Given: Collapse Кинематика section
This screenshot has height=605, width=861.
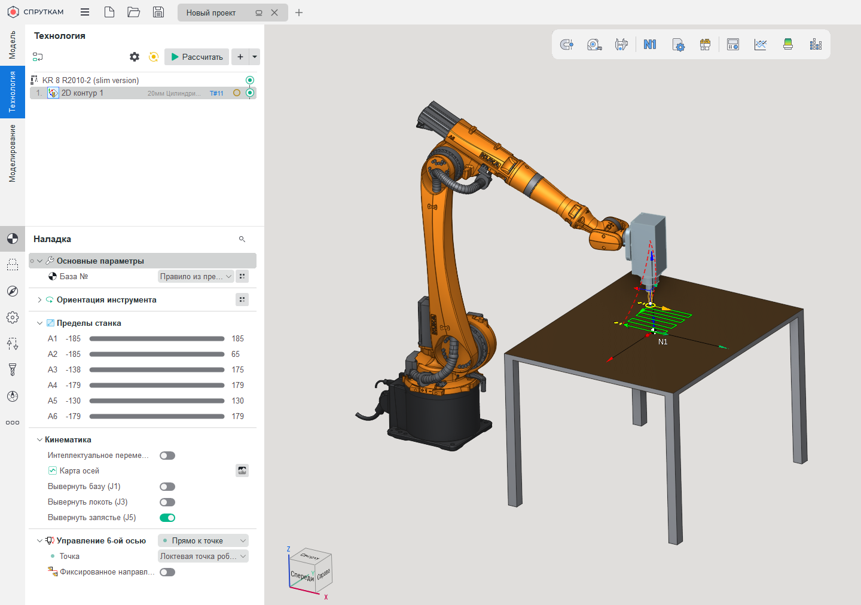Looking at the screenshot, I should coord(39,439).
